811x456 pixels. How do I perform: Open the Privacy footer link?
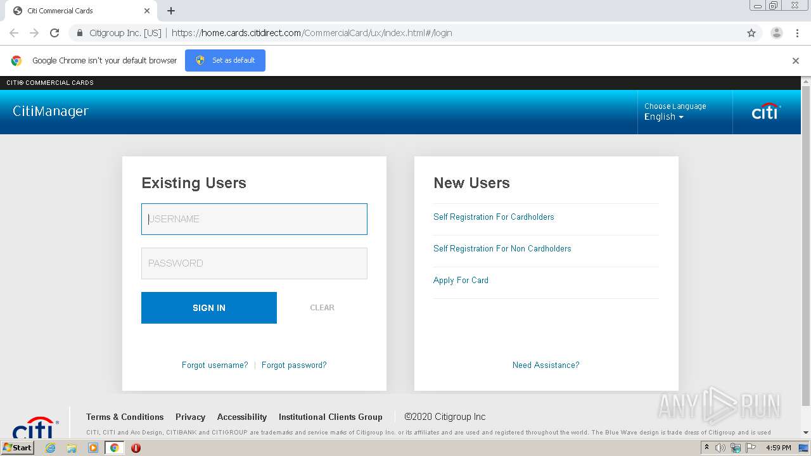point(190,417)
